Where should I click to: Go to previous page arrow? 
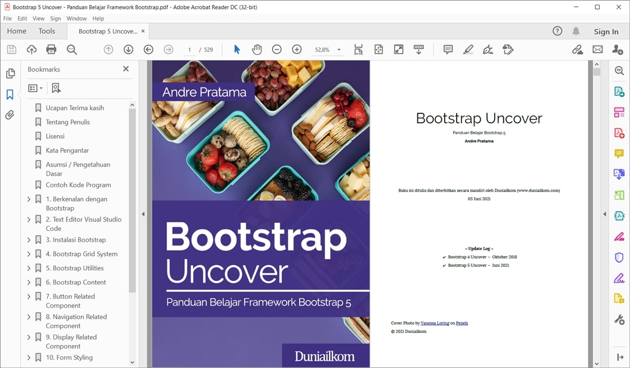pyautogui.click(x=109, y=50)
